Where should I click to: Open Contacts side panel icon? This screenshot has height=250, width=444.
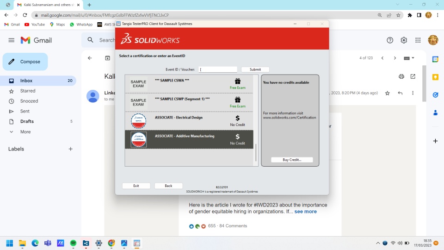436,113
